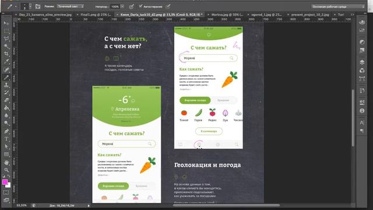
Task: Select the Clone Stamp tool
Action: [x=6, y=85]
